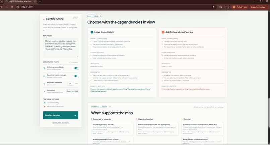Screen dimensions: 270x145
Task: Open site information icon beside the URL
Action: pyautogui.click(x=18, y=7)
